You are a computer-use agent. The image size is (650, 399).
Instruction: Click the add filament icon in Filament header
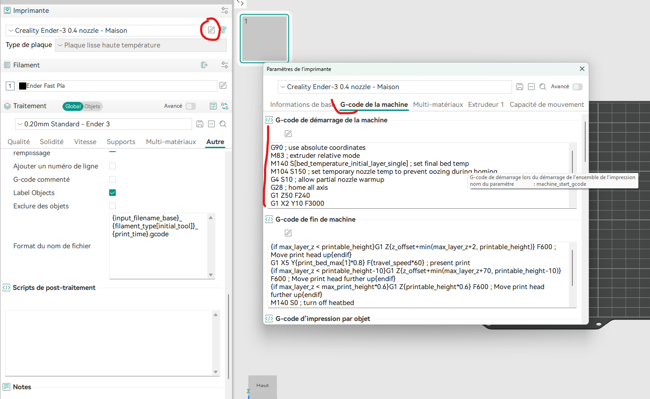(x=205, y=65)
